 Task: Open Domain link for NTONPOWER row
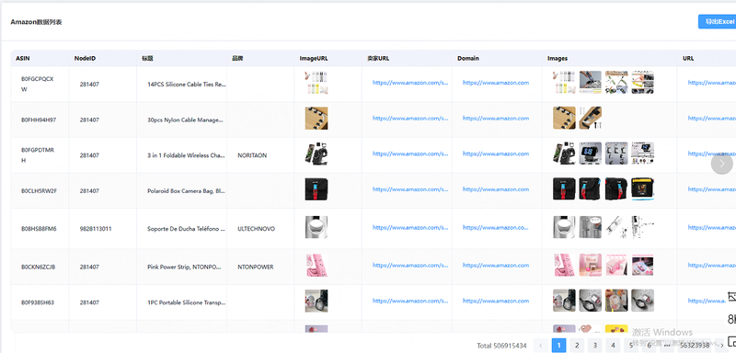click(496, 266)
